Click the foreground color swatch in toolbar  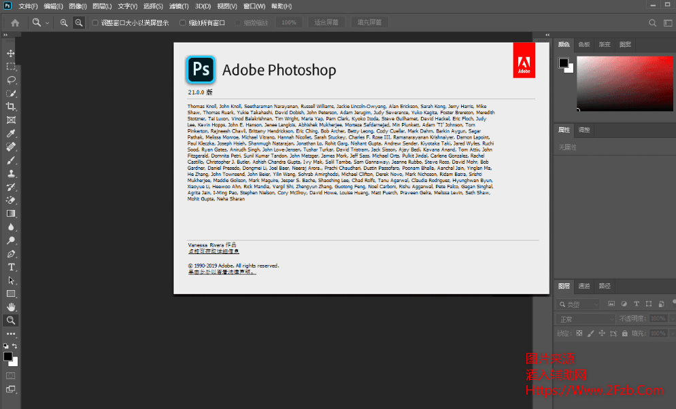tap(7, 356)
